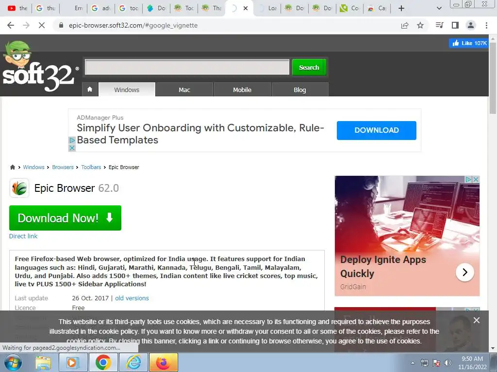Close the current loading tab
This screenshot has width=497, height=372.
[x=245, y=8]
